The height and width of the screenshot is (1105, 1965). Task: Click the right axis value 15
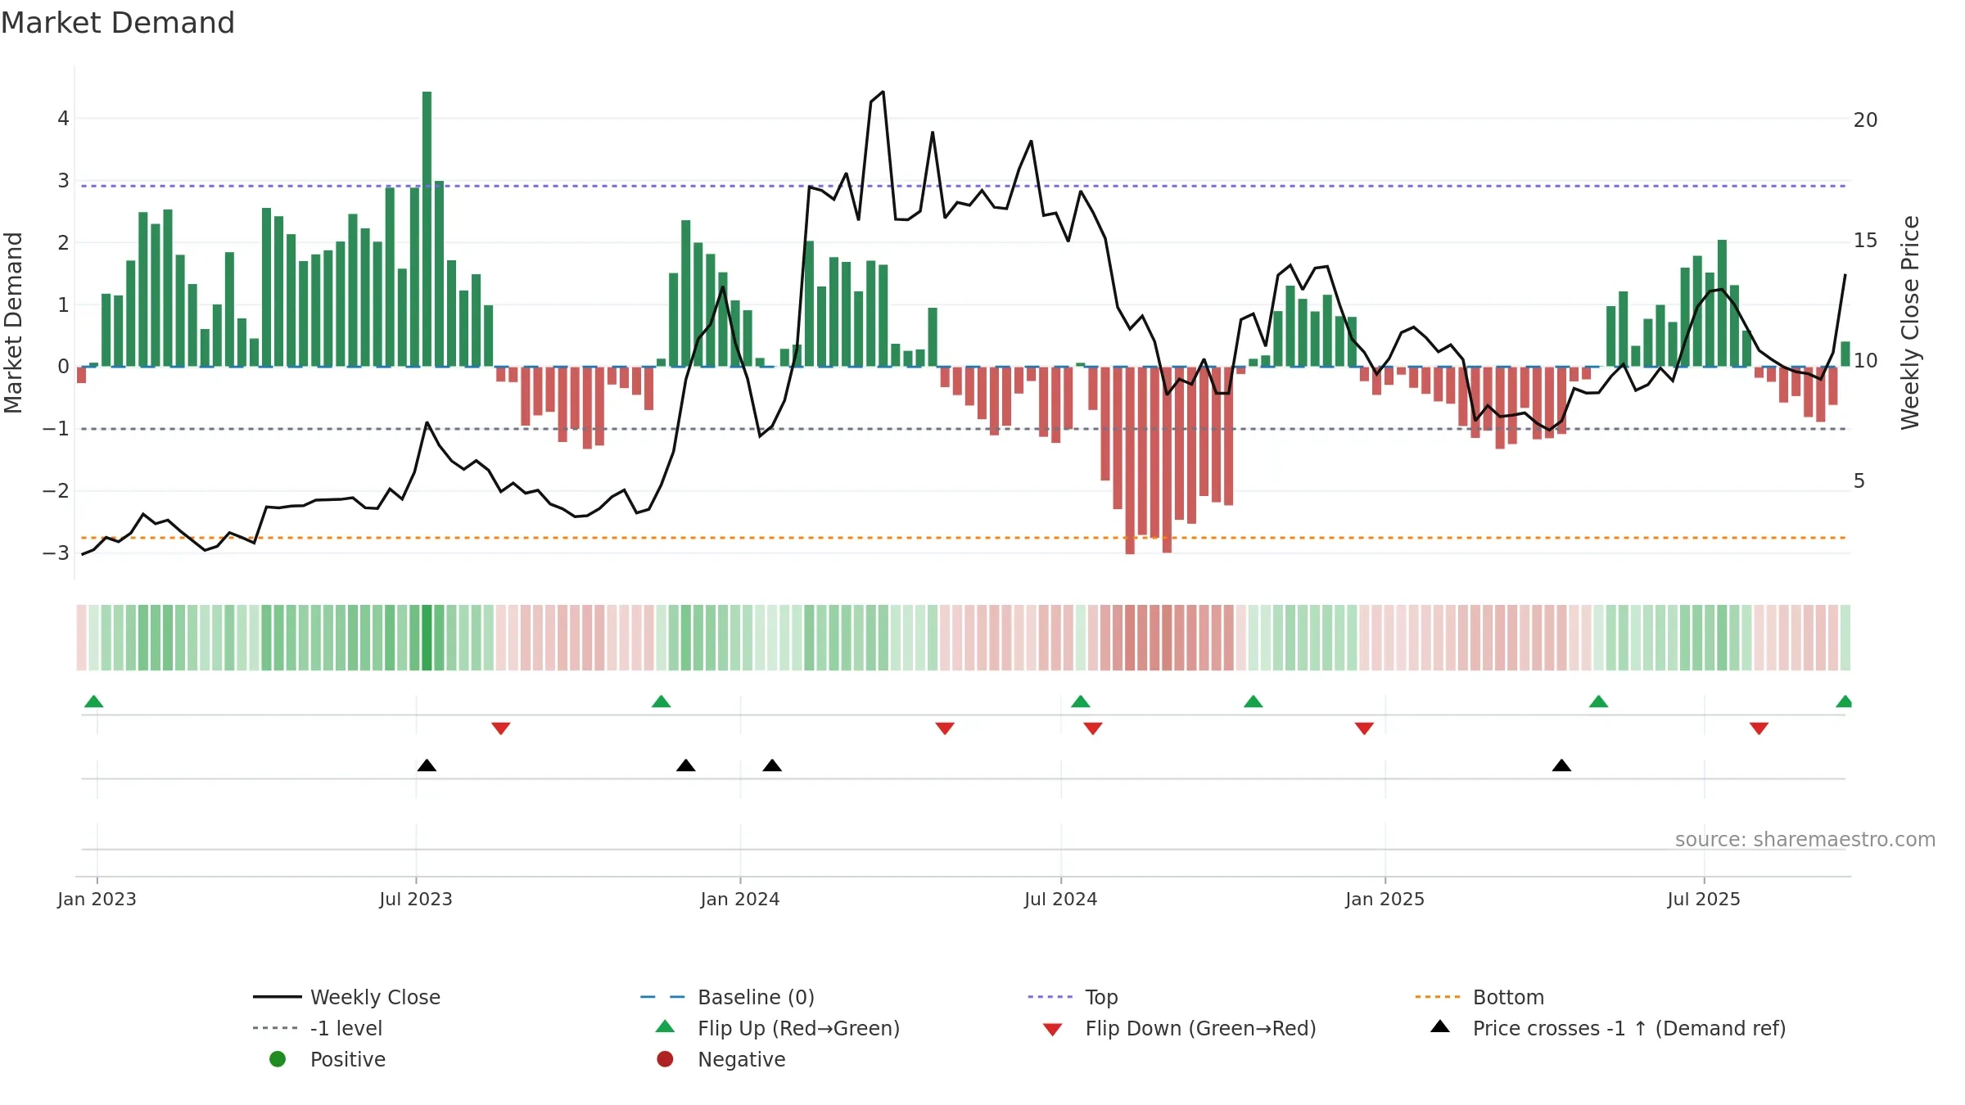pos(1866,241)
